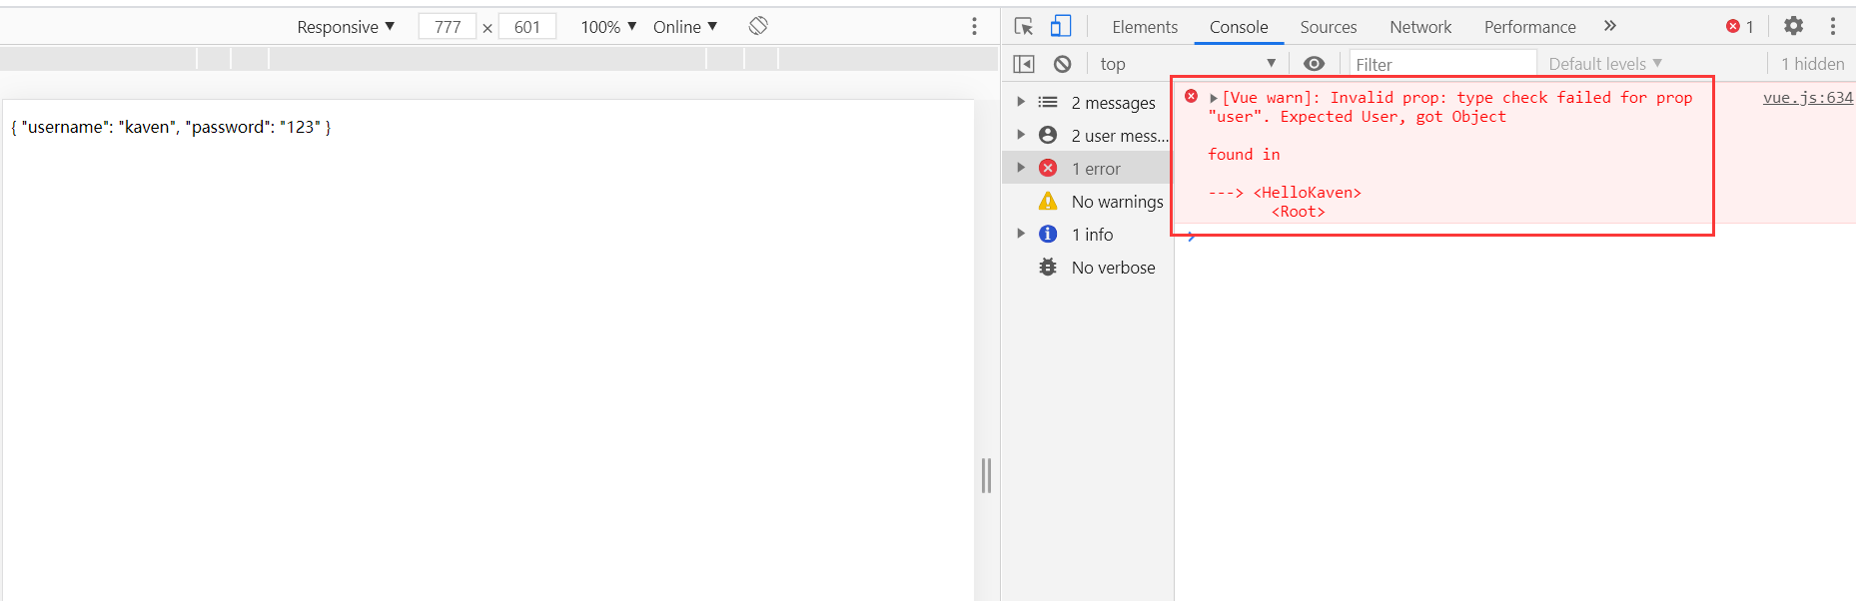Select the user messages person icon

[1048, 135]
